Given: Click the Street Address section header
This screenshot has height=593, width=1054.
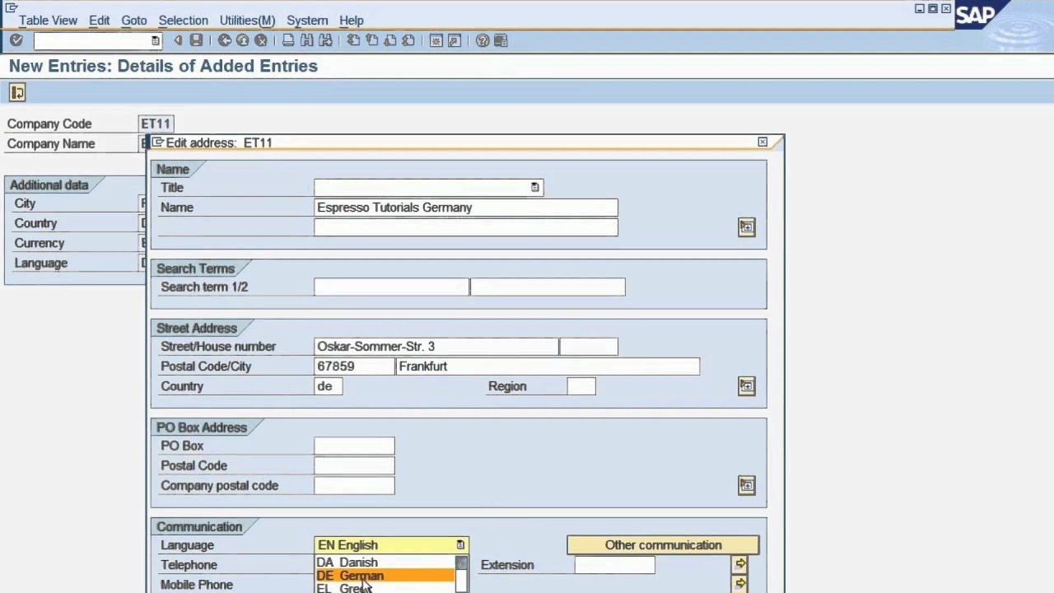Looking at the screenshot, I should coord(197,328).
